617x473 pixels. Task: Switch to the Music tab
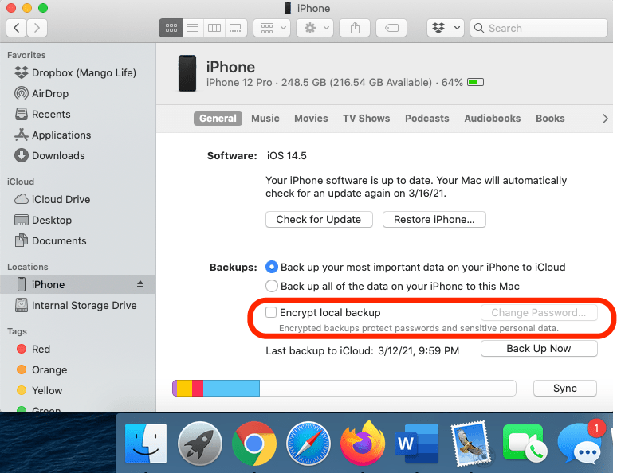tap(265, 119)
